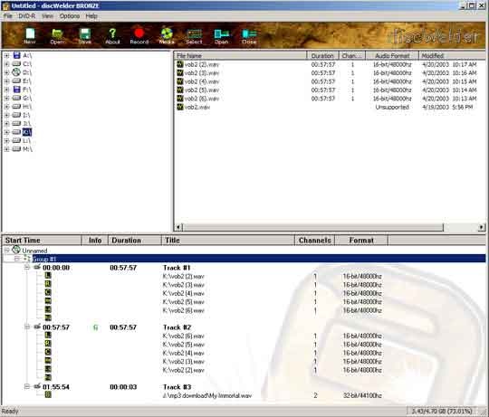This screenshot has width=489, height=417.
Task: Click the stereo channel icon under Track #3
Action: [48, 394]
